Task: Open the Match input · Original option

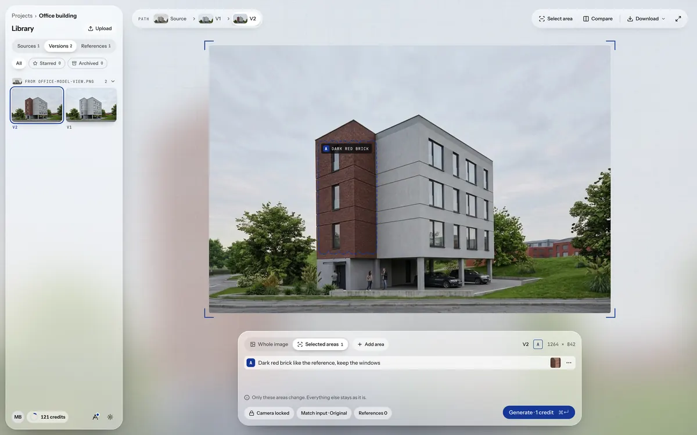Action: tap(324, 413)
